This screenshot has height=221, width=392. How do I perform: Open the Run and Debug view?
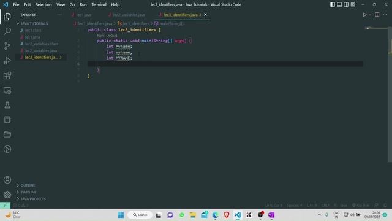[7, 61]
